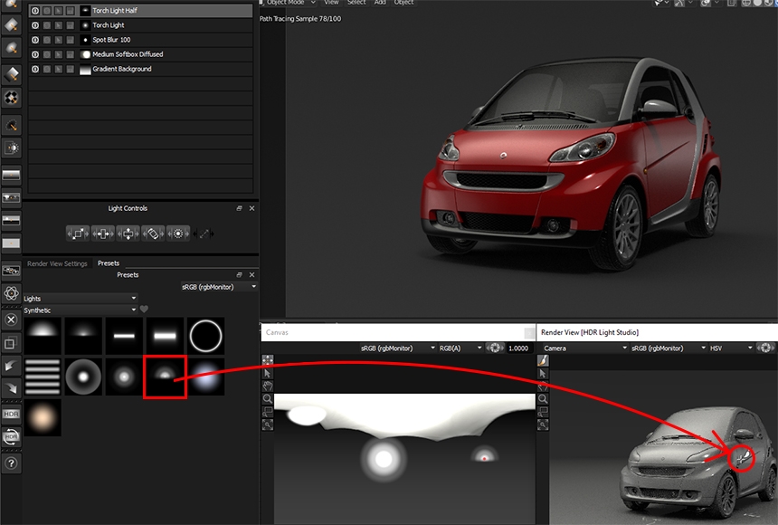Click the brightness control icon
The image size is (778, 525).
click(x=178, y=234)
